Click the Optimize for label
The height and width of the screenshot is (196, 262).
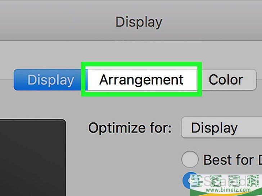[x=130, y=128]
